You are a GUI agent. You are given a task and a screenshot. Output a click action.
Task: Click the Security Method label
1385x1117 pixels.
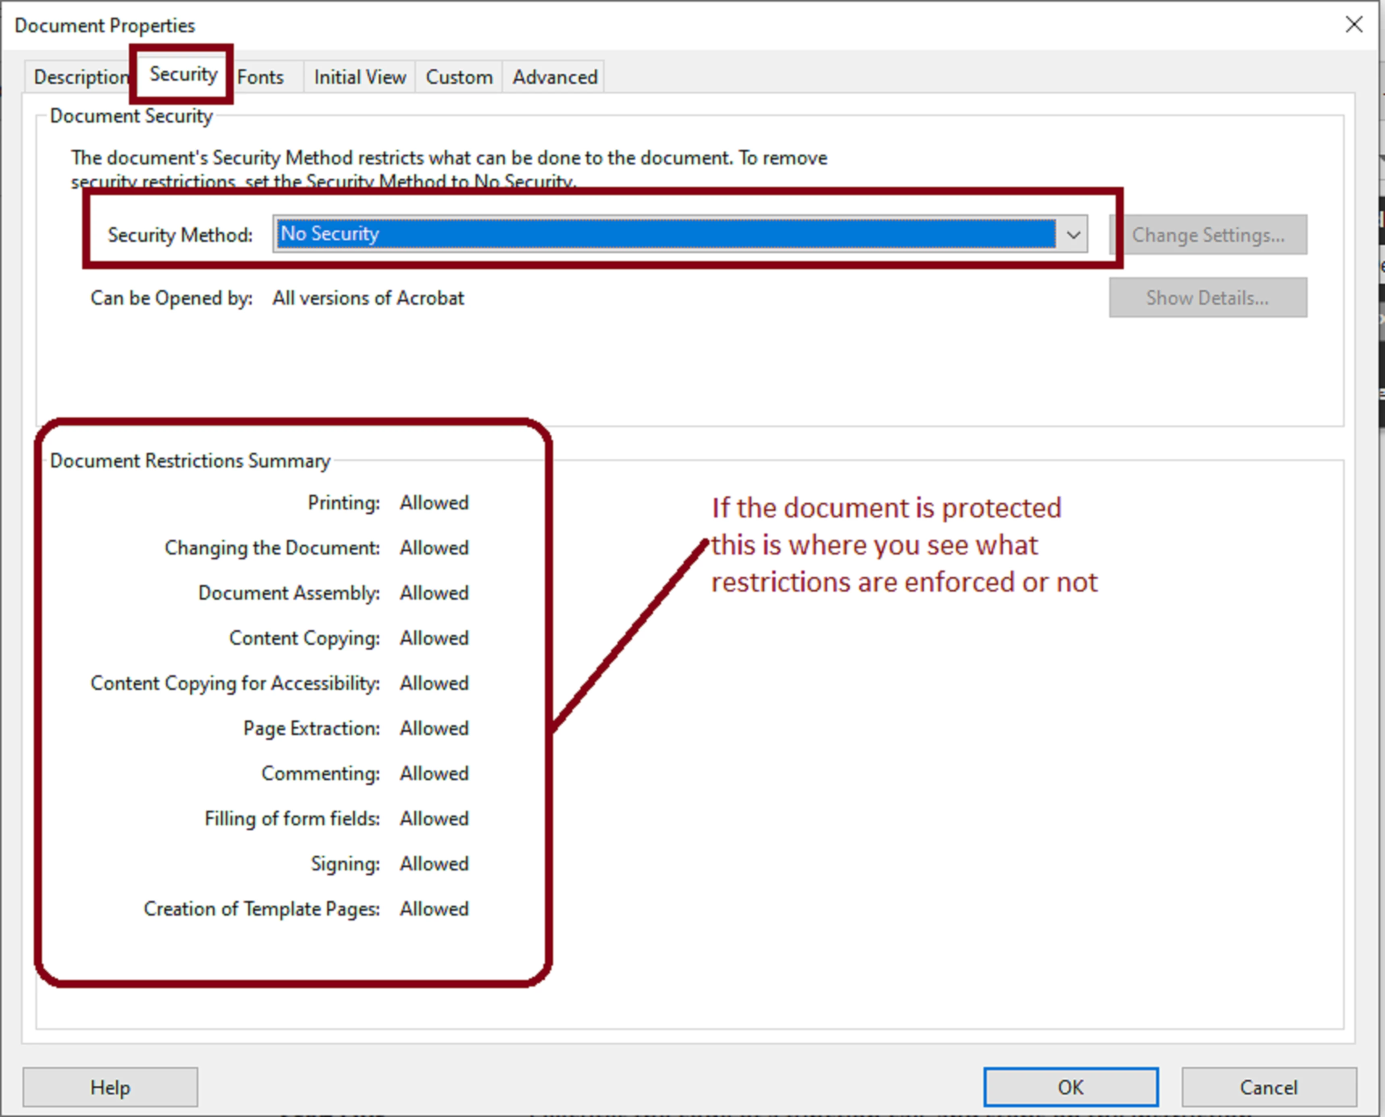click(180, 235)
